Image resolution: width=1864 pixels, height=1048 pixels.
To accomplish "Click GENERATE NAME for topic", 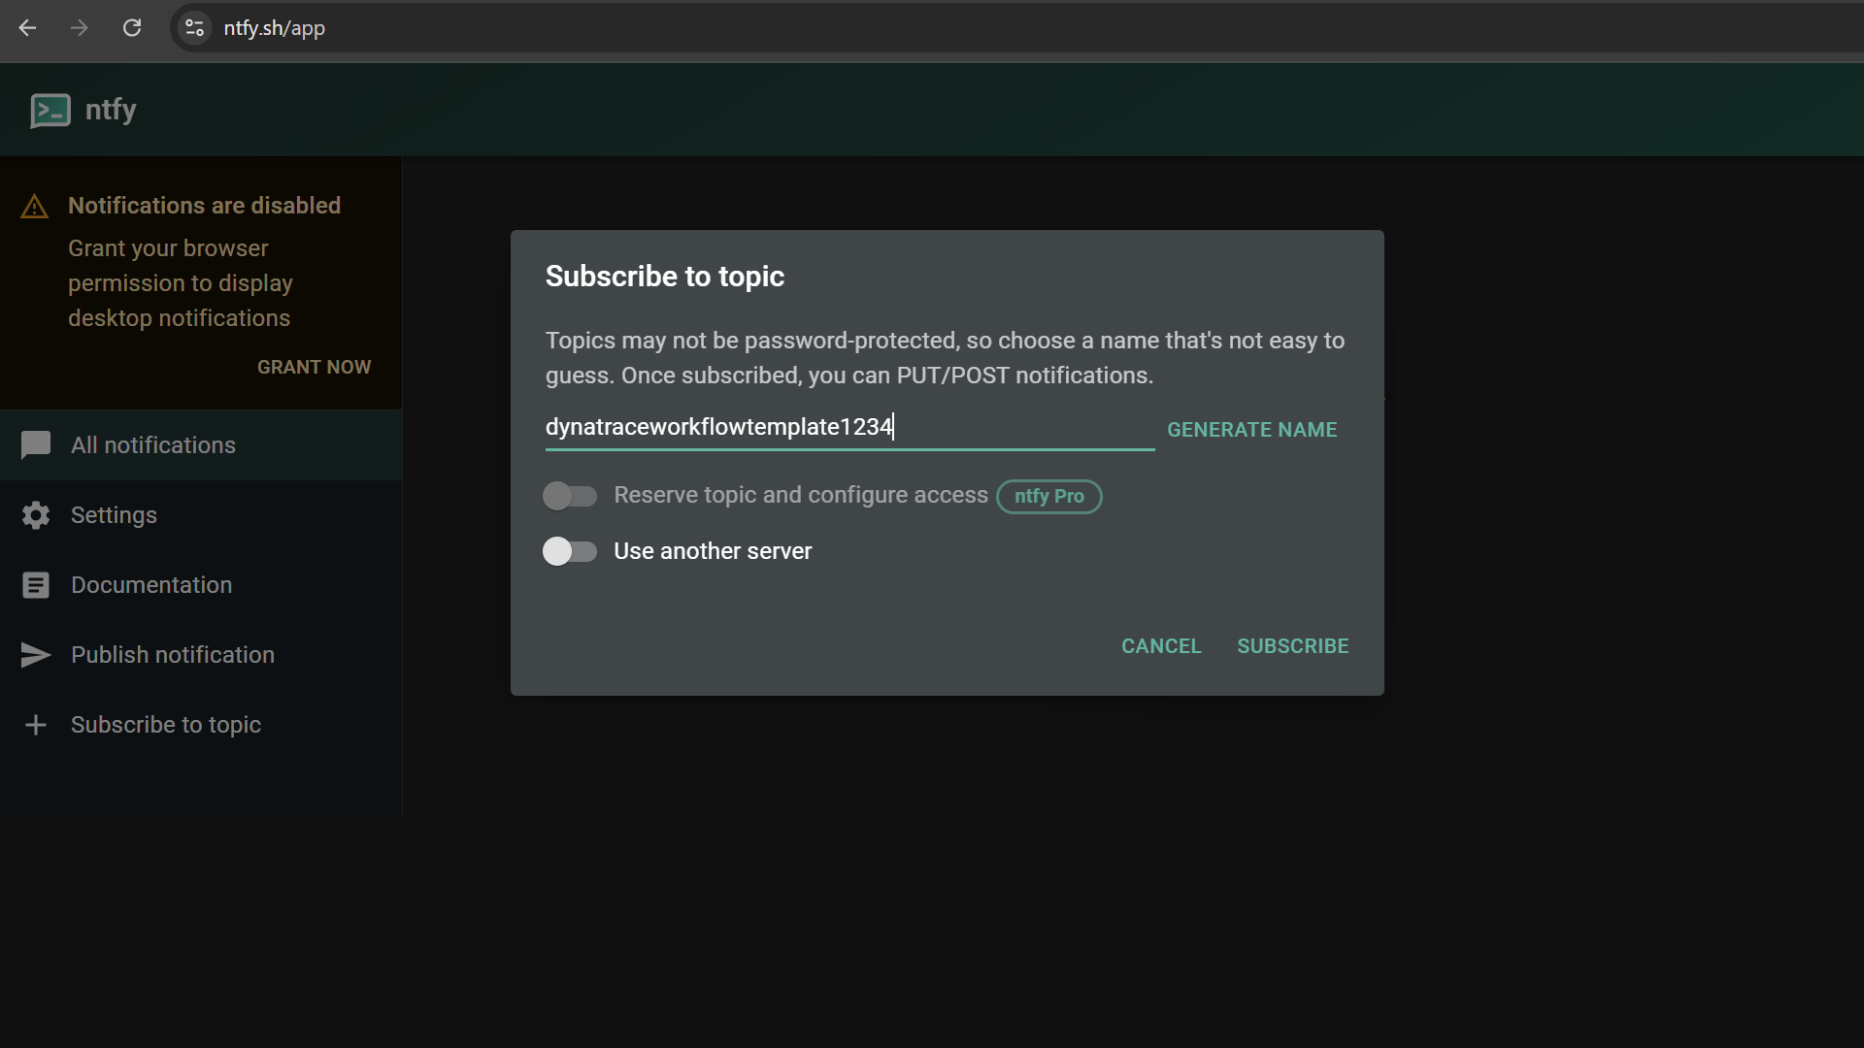I will pos(1252,429).
